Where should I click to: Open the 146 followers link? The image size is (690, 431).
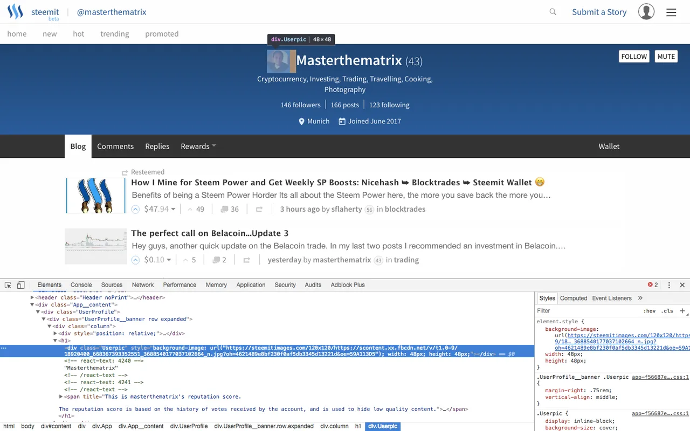pos(300,105)
